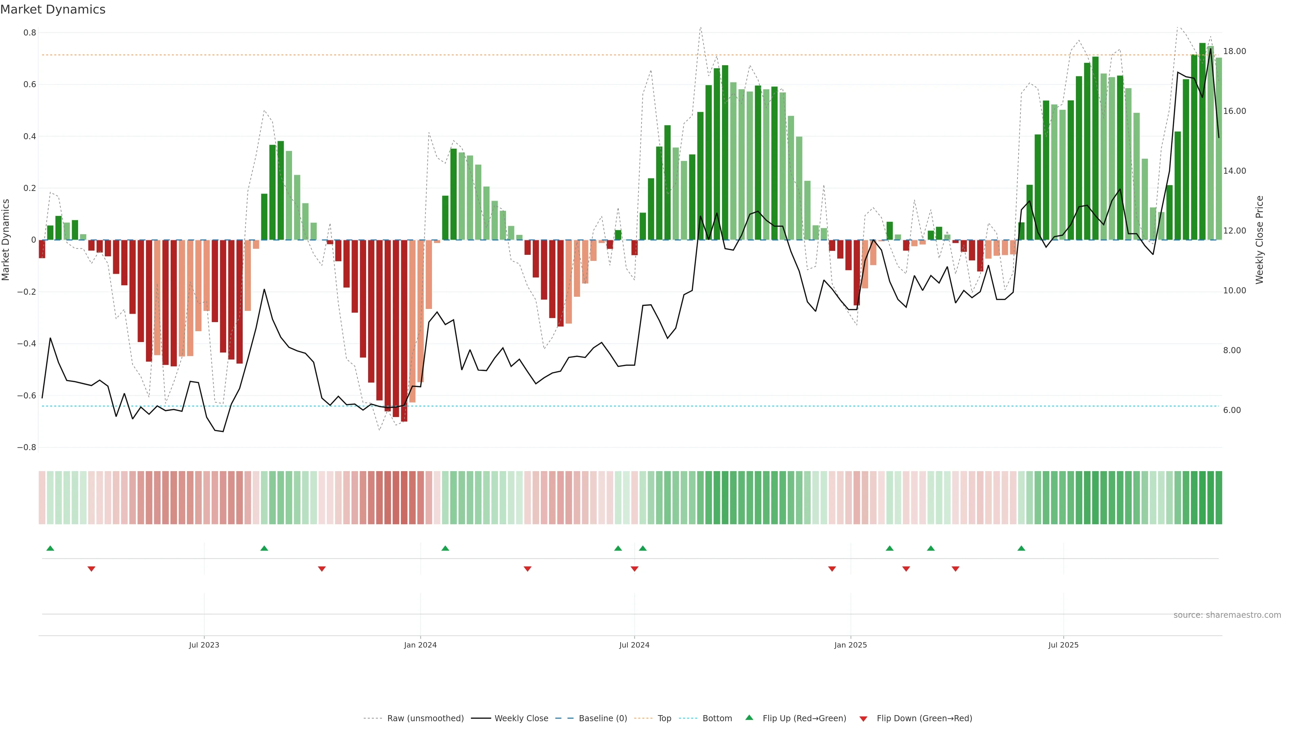
Task: Click the Market Dynamics y-axis title
Action: click(x=6, y=240)
